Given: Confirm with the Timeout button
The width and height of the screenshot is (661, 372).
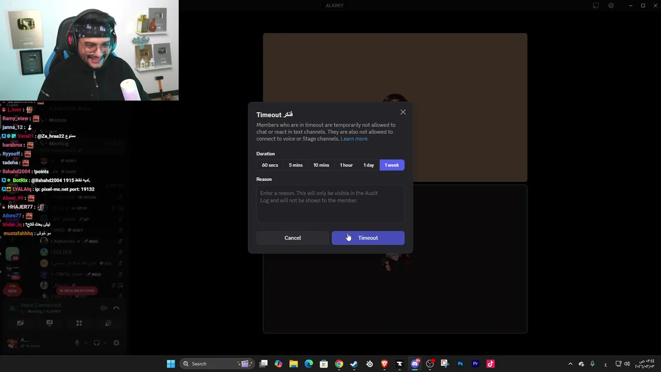Looking at the screenshot, I should 368,238.
